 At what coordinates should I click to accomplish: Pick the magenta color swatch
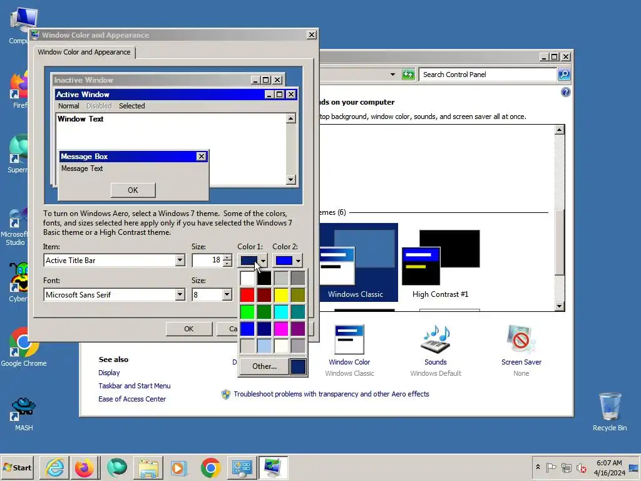tap(281, 329)
